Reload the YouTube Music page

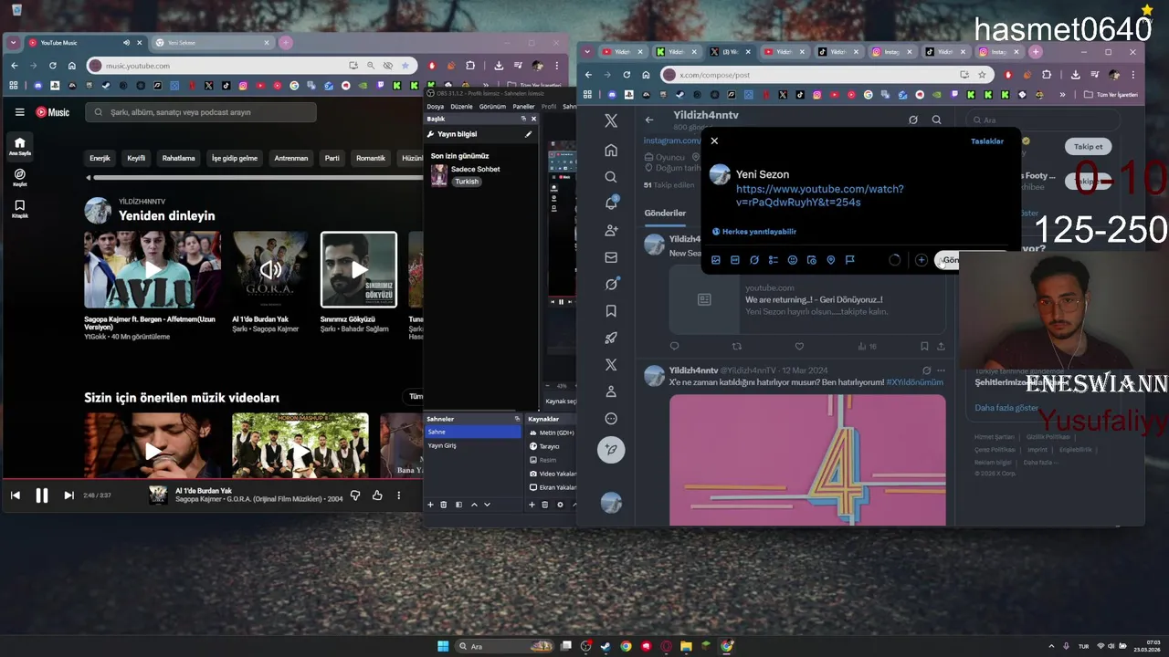pos(52,66)
